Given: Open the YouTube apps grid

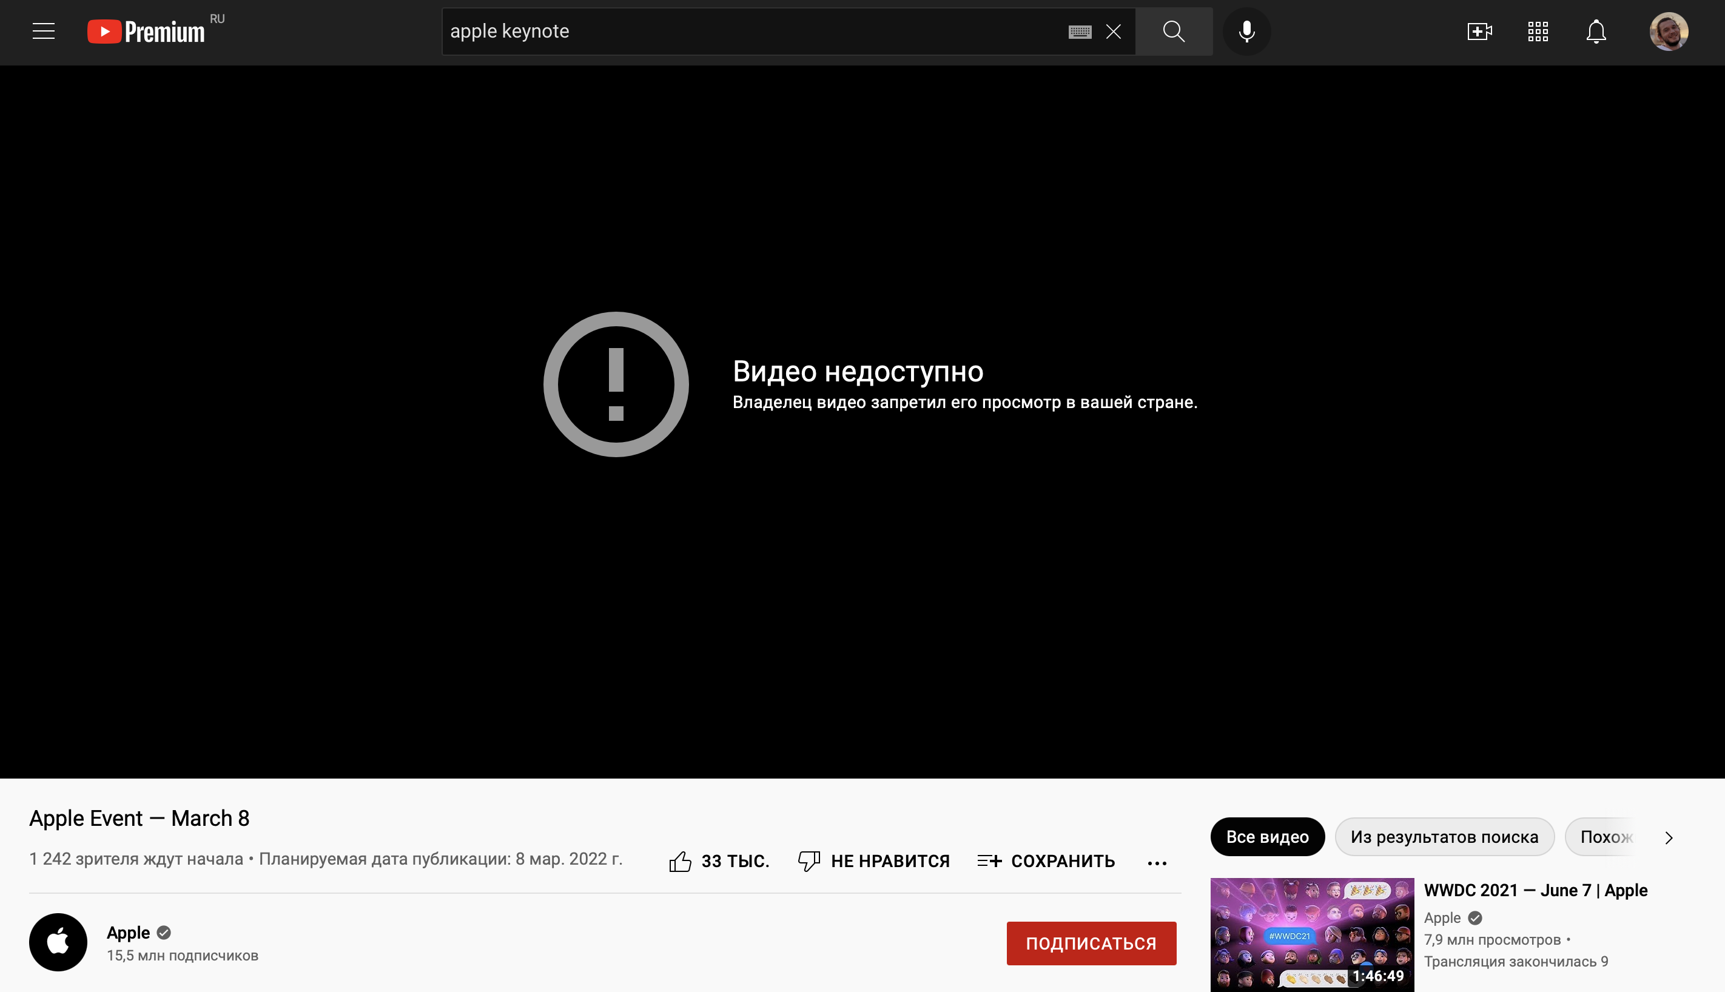Looking at the screenshot, I should pos(1538,32).
